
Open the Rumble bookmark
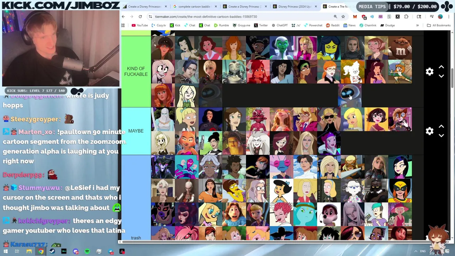click(221, 25)
